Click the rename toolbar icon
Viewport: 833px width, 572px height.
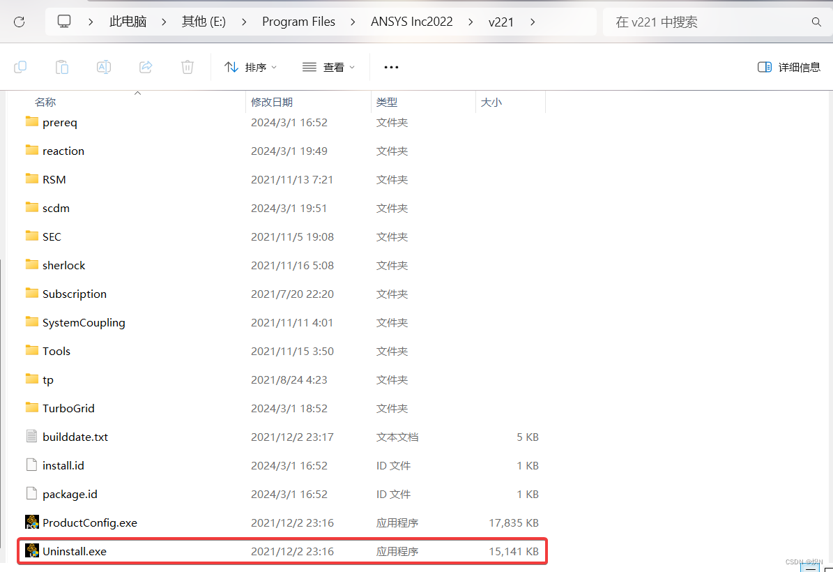(x=104, y=67)
